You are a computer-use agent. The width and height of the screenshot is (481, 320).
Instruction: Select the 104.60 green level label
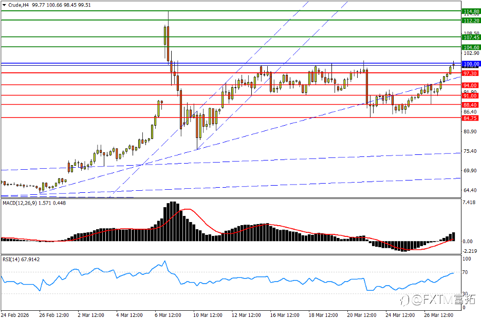(471, 48)
